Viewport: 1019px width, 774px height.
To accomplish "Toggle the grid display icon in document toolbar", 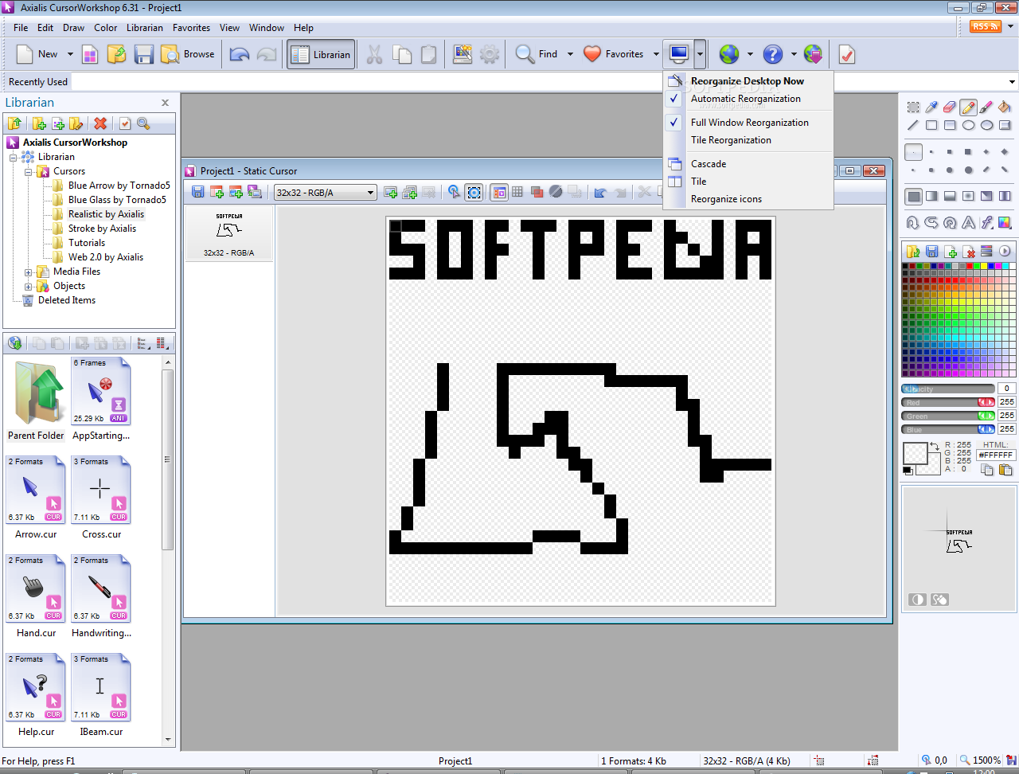I will tap(517, 192).
